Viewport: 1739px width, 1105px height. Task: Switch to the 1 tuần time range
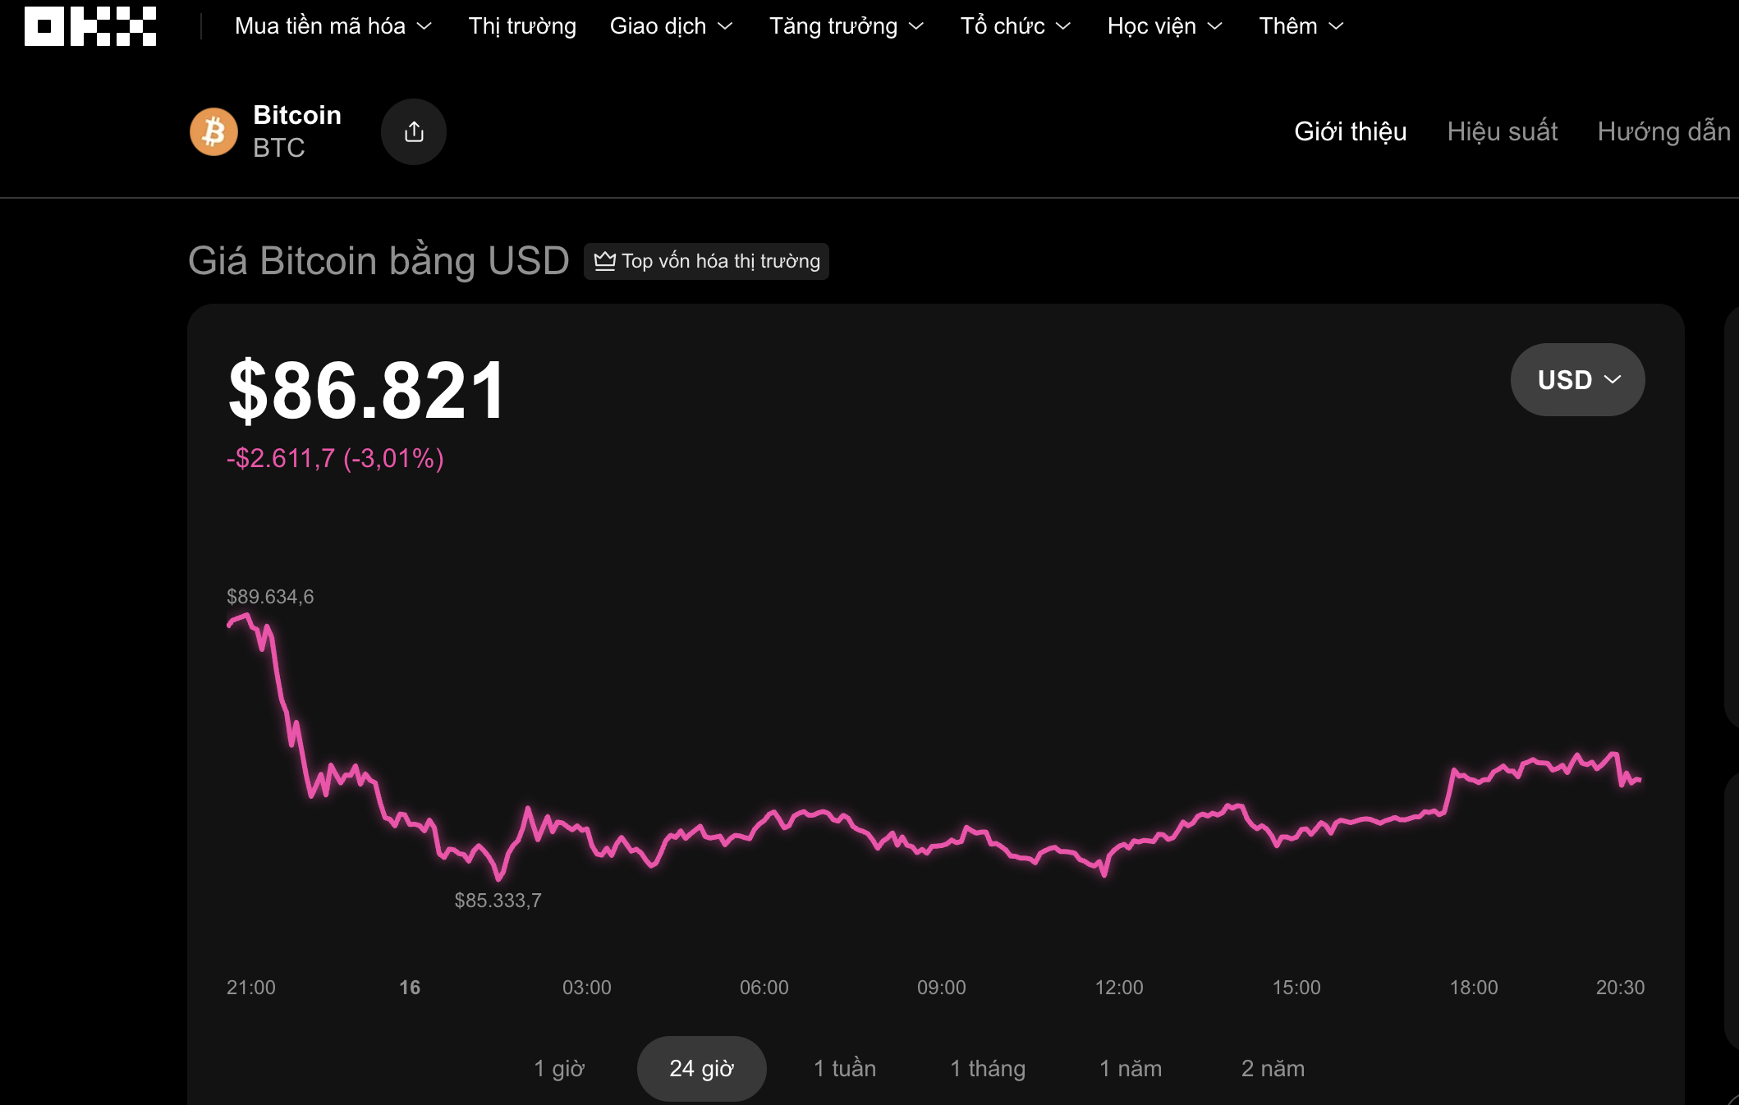(844, 1068)
